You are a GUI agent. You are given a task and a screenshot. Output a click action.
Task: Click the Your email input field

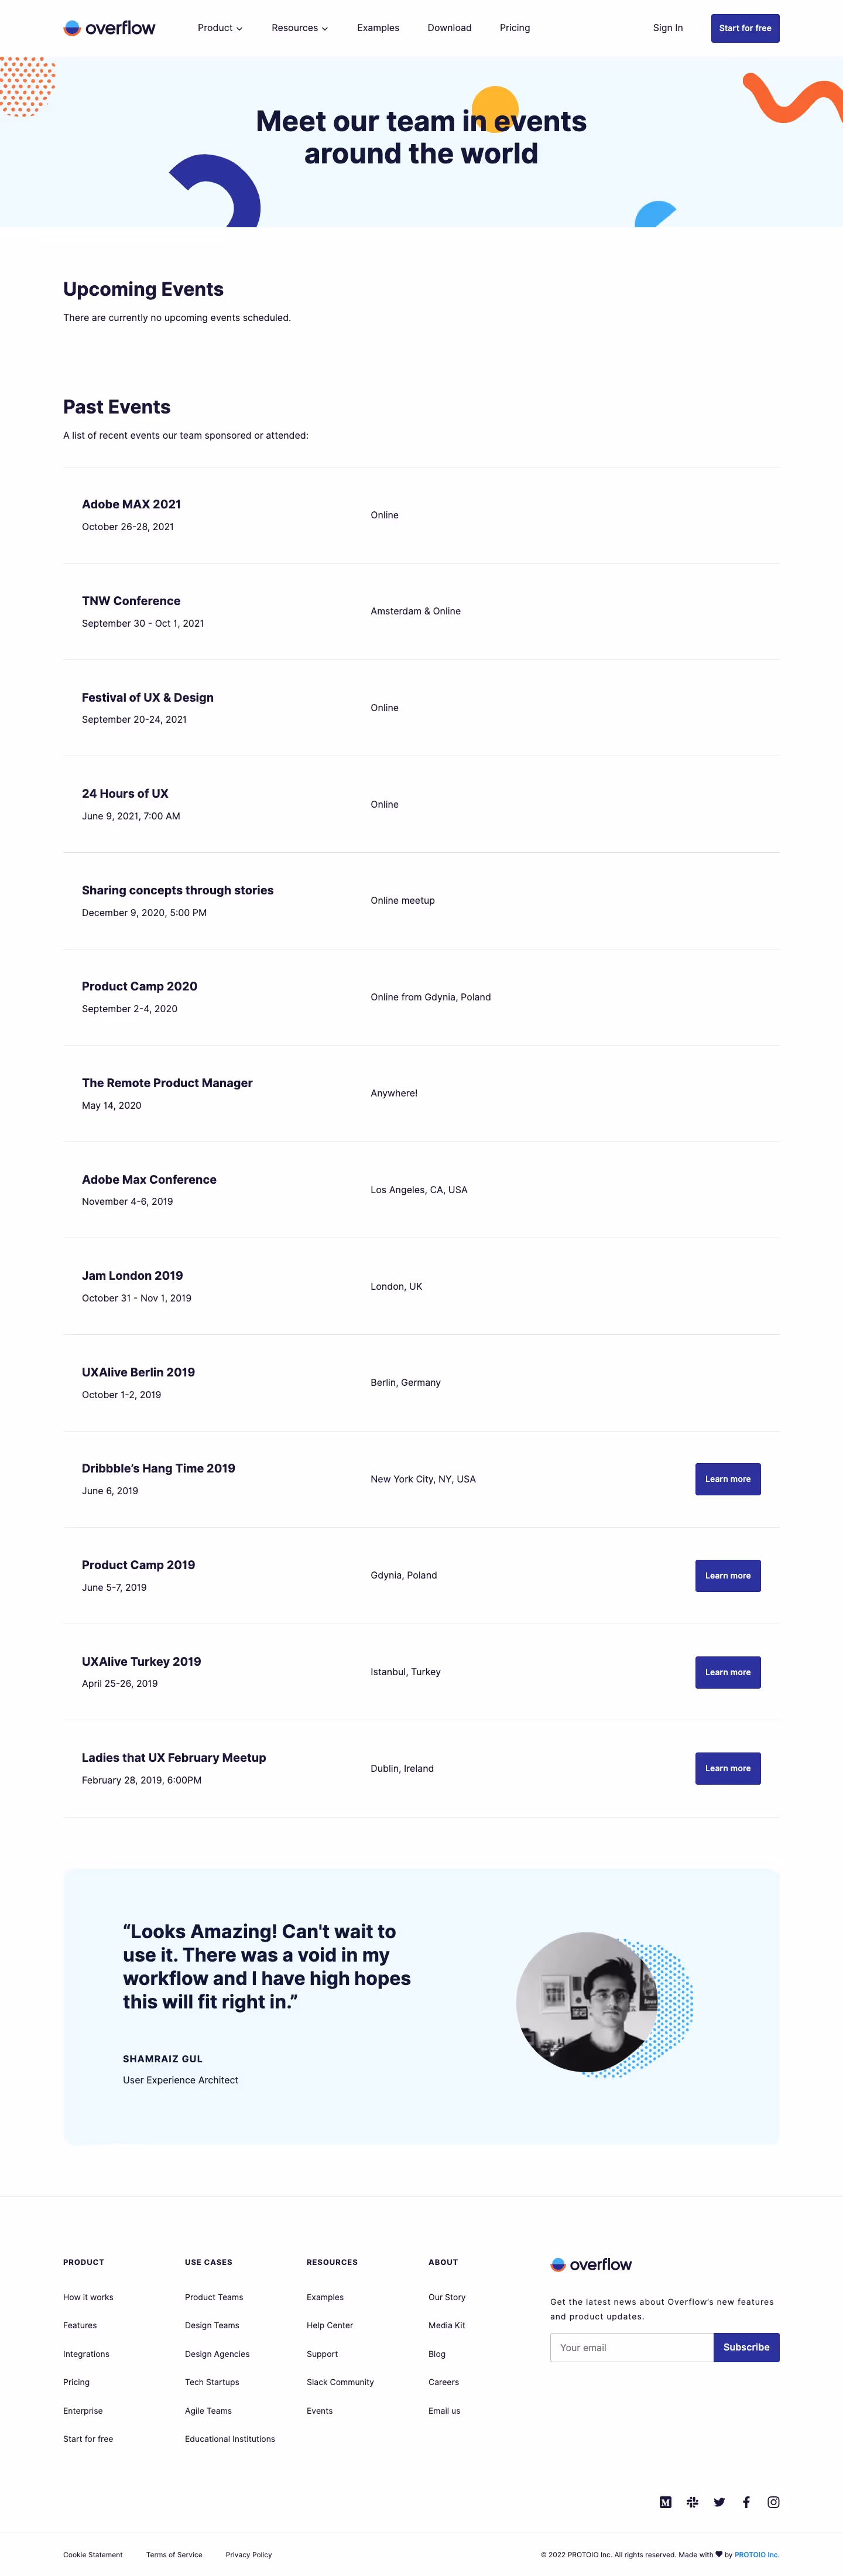[x=631, y=2346]
